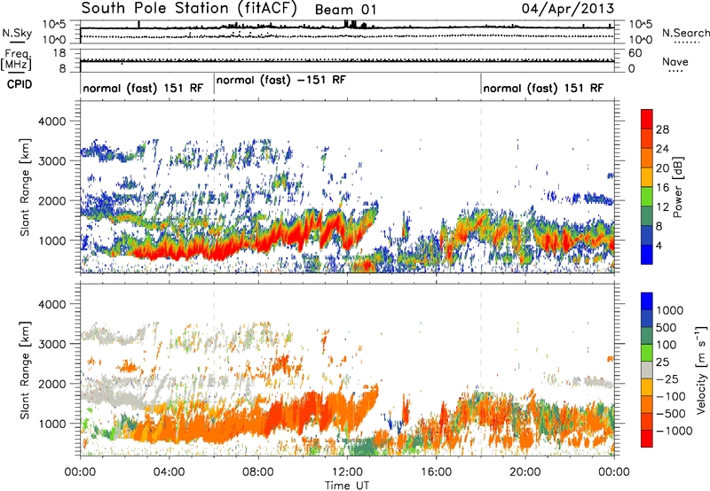Viewport: 710px width, 491px height.
Task: Click the 'South Pole Station (fitACF)' title
Action: (x=189, y=8)
